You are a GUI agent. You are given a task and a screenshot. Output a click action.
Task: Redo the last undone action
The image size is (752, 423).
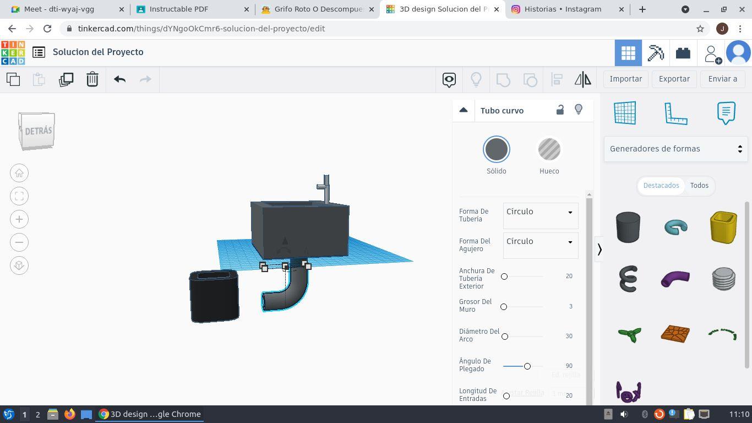pyautogui.click(x=145, y=79)
